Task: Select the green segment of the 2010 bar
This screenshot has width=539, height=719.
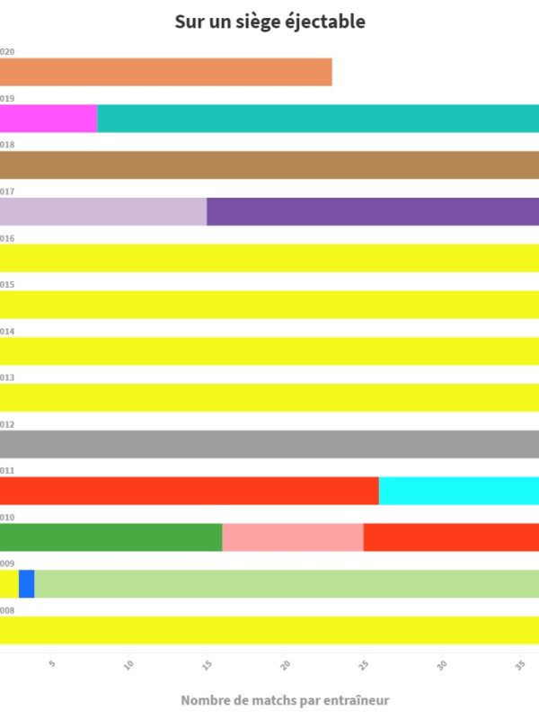Action: [110, 537]
